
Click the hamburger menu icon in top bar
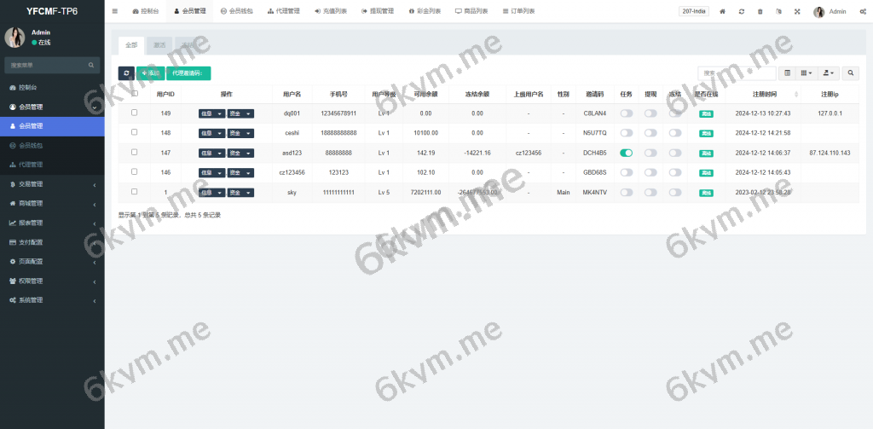pyautogui.click(x=115, y=11)
